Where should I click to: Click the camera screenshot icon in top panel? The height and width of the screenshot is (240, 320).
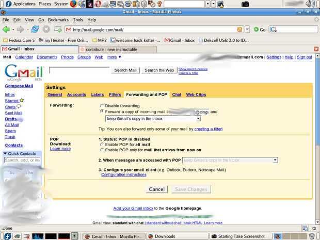coord(245,4)
